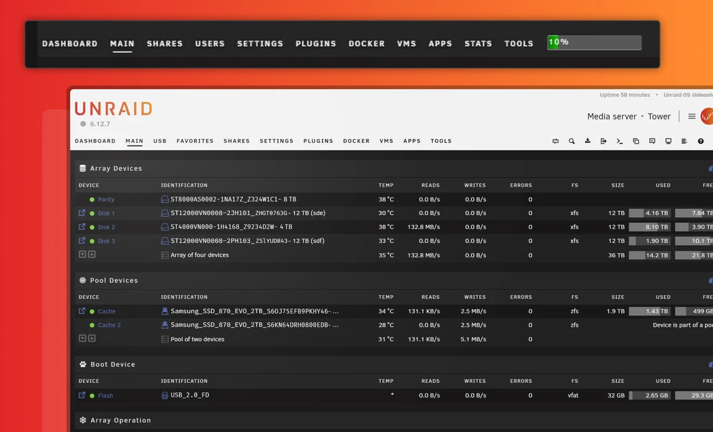The width and height of the screenshot is (713, 432).
Task: Click the Parity green status dot
Action: [x=92, y=200]
